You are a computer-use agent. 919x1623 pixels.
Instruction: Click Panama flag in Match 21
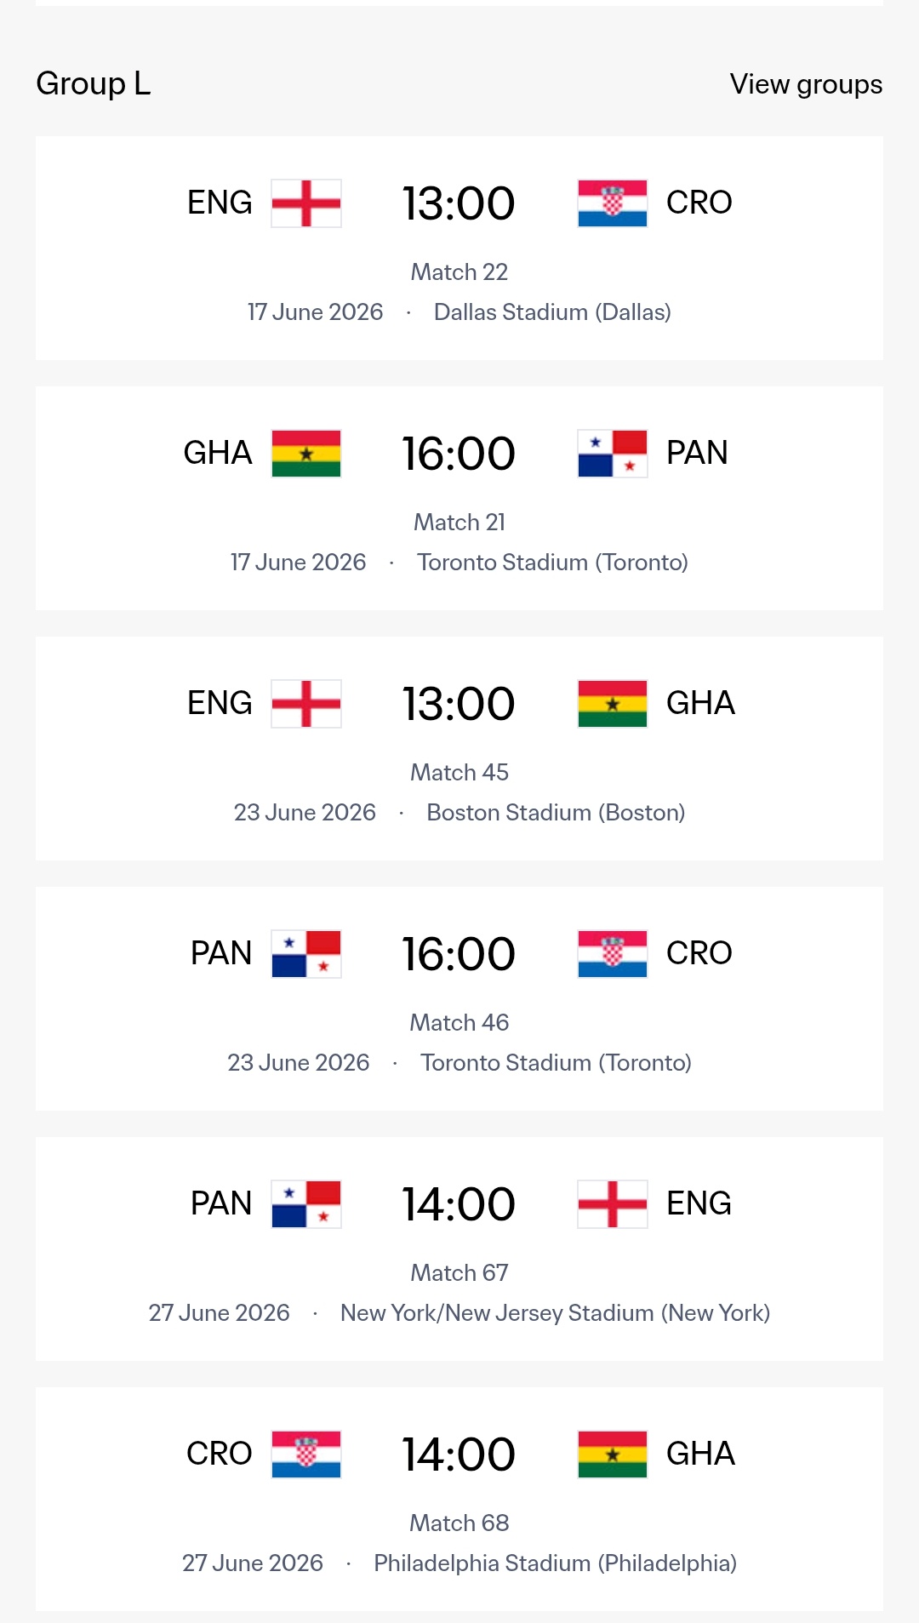pos(612,454)
